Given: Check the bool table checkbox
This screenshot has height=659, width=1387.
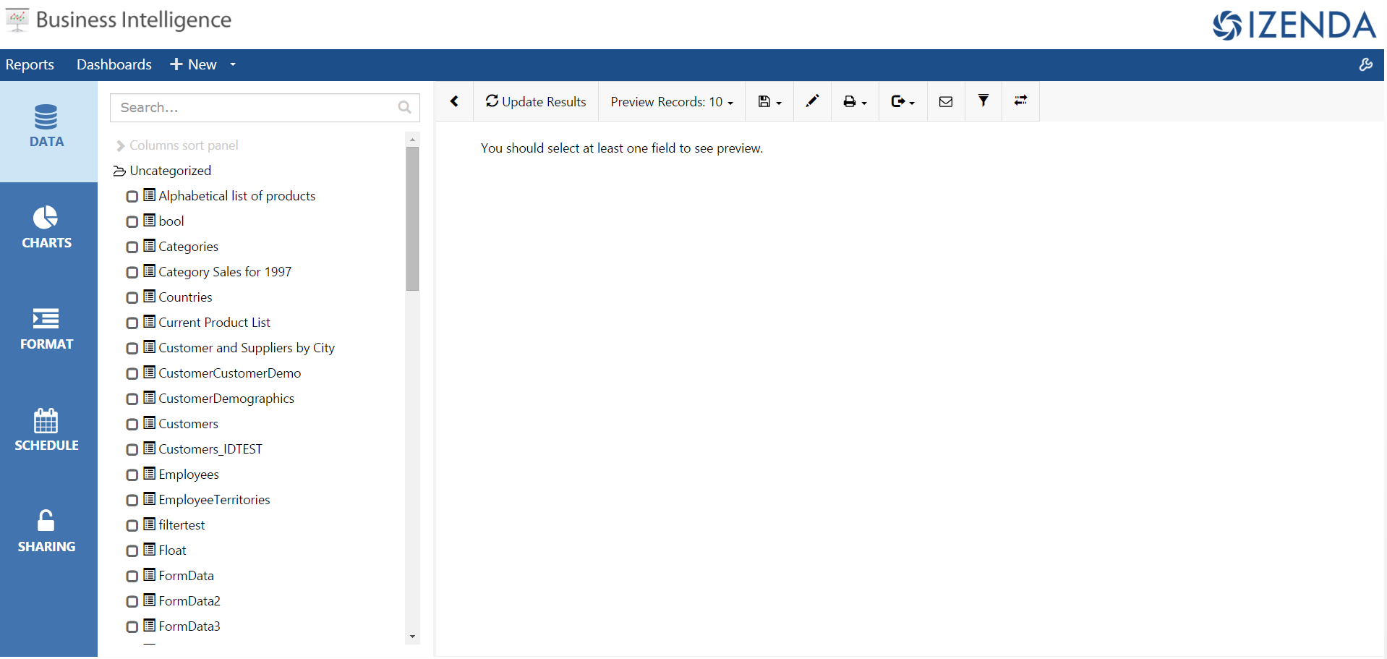Looking at the screenshot, I should 132,222.
